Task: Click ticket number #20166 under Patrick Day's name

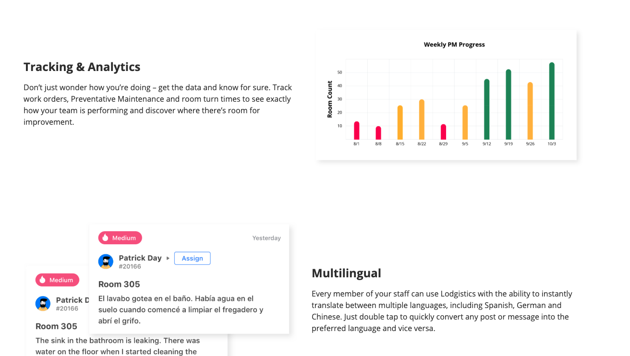Action: point(130,266)
